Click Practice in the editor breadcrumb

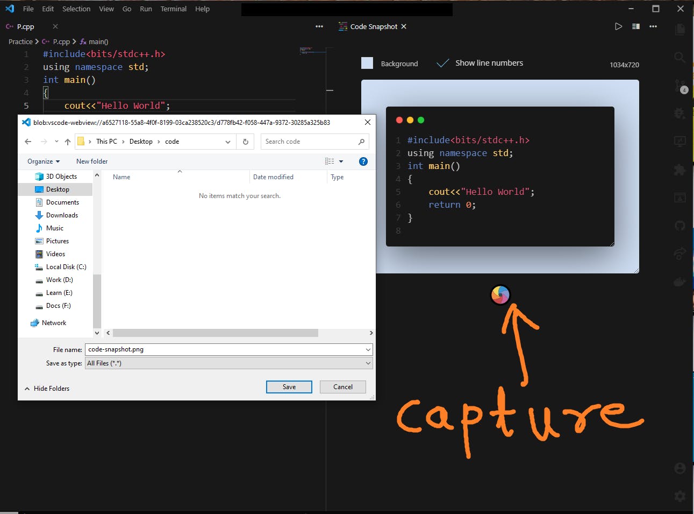coord(20,41)
